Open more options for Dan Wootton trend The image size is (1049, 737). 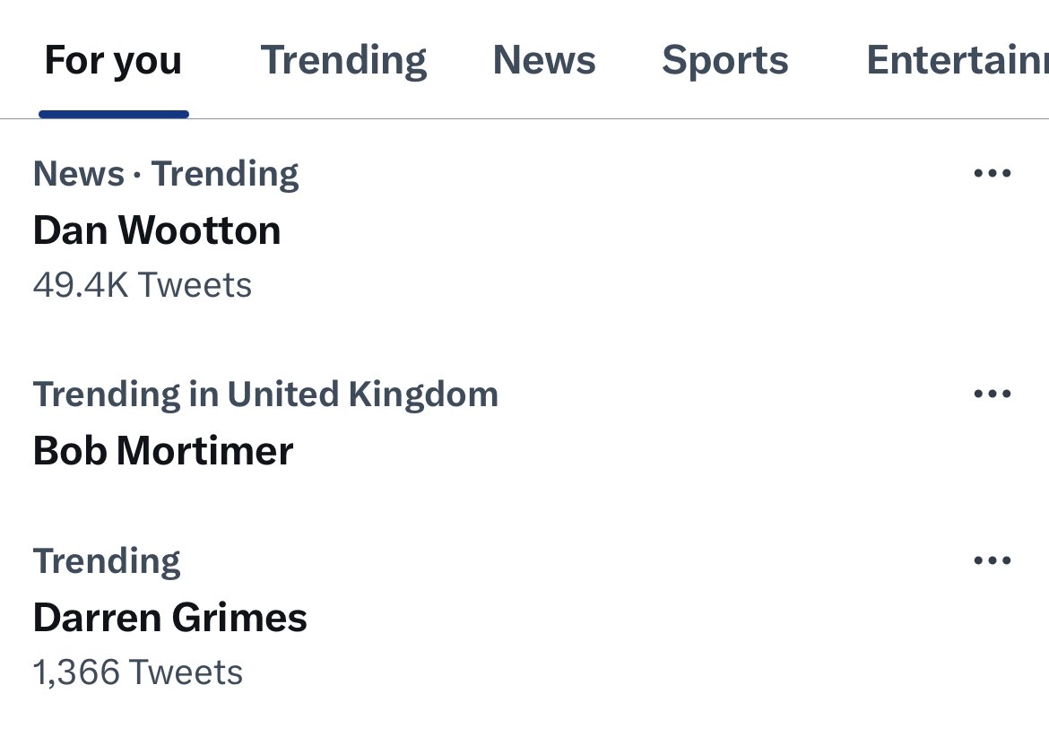click(x=992, y=173)
